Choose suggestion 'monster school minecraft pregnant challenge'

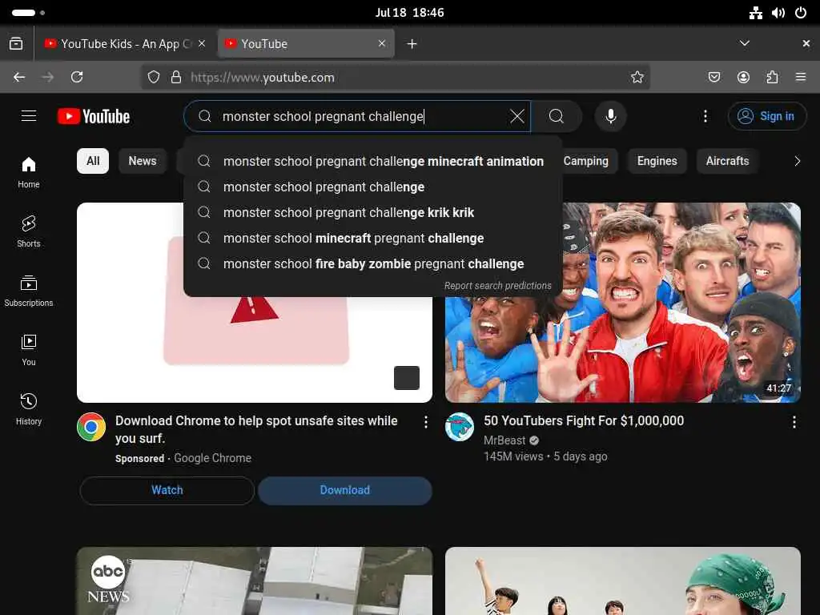(373, 238)
